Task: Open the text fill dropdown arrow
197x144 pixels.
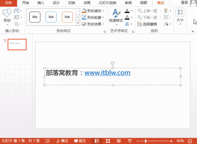Action: click(132, 11)
